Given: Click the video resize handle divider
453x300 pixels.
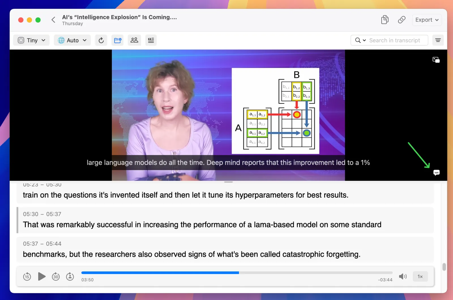Looking at the screenshot, I should (228, 182).
